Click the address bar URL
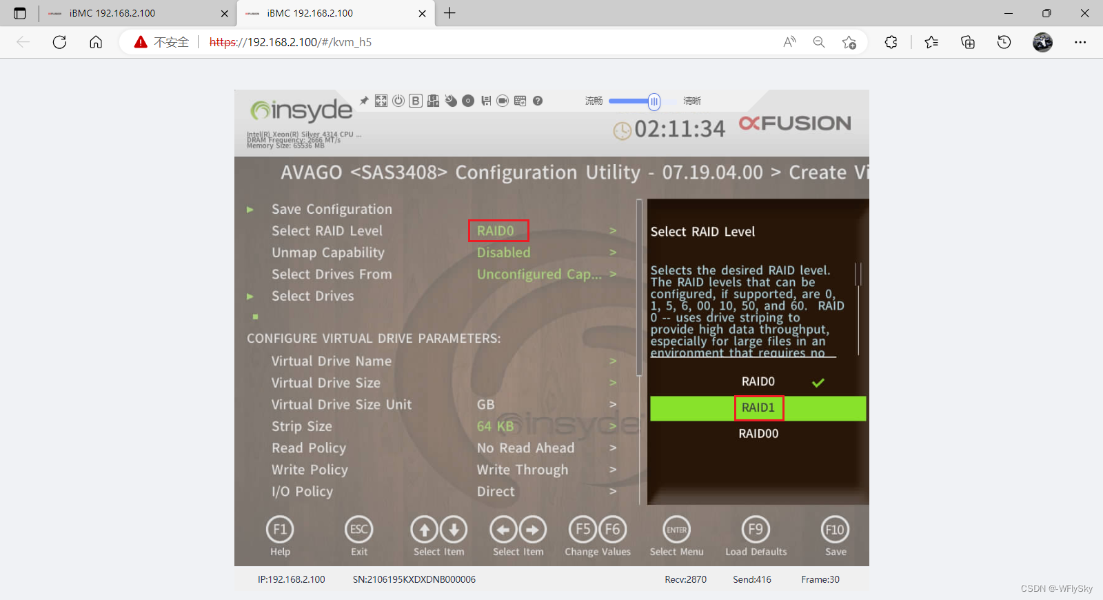 pos(290,42)
